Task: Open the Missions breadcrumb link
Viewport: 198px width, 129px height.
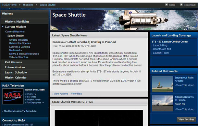Action: point(28,5)
